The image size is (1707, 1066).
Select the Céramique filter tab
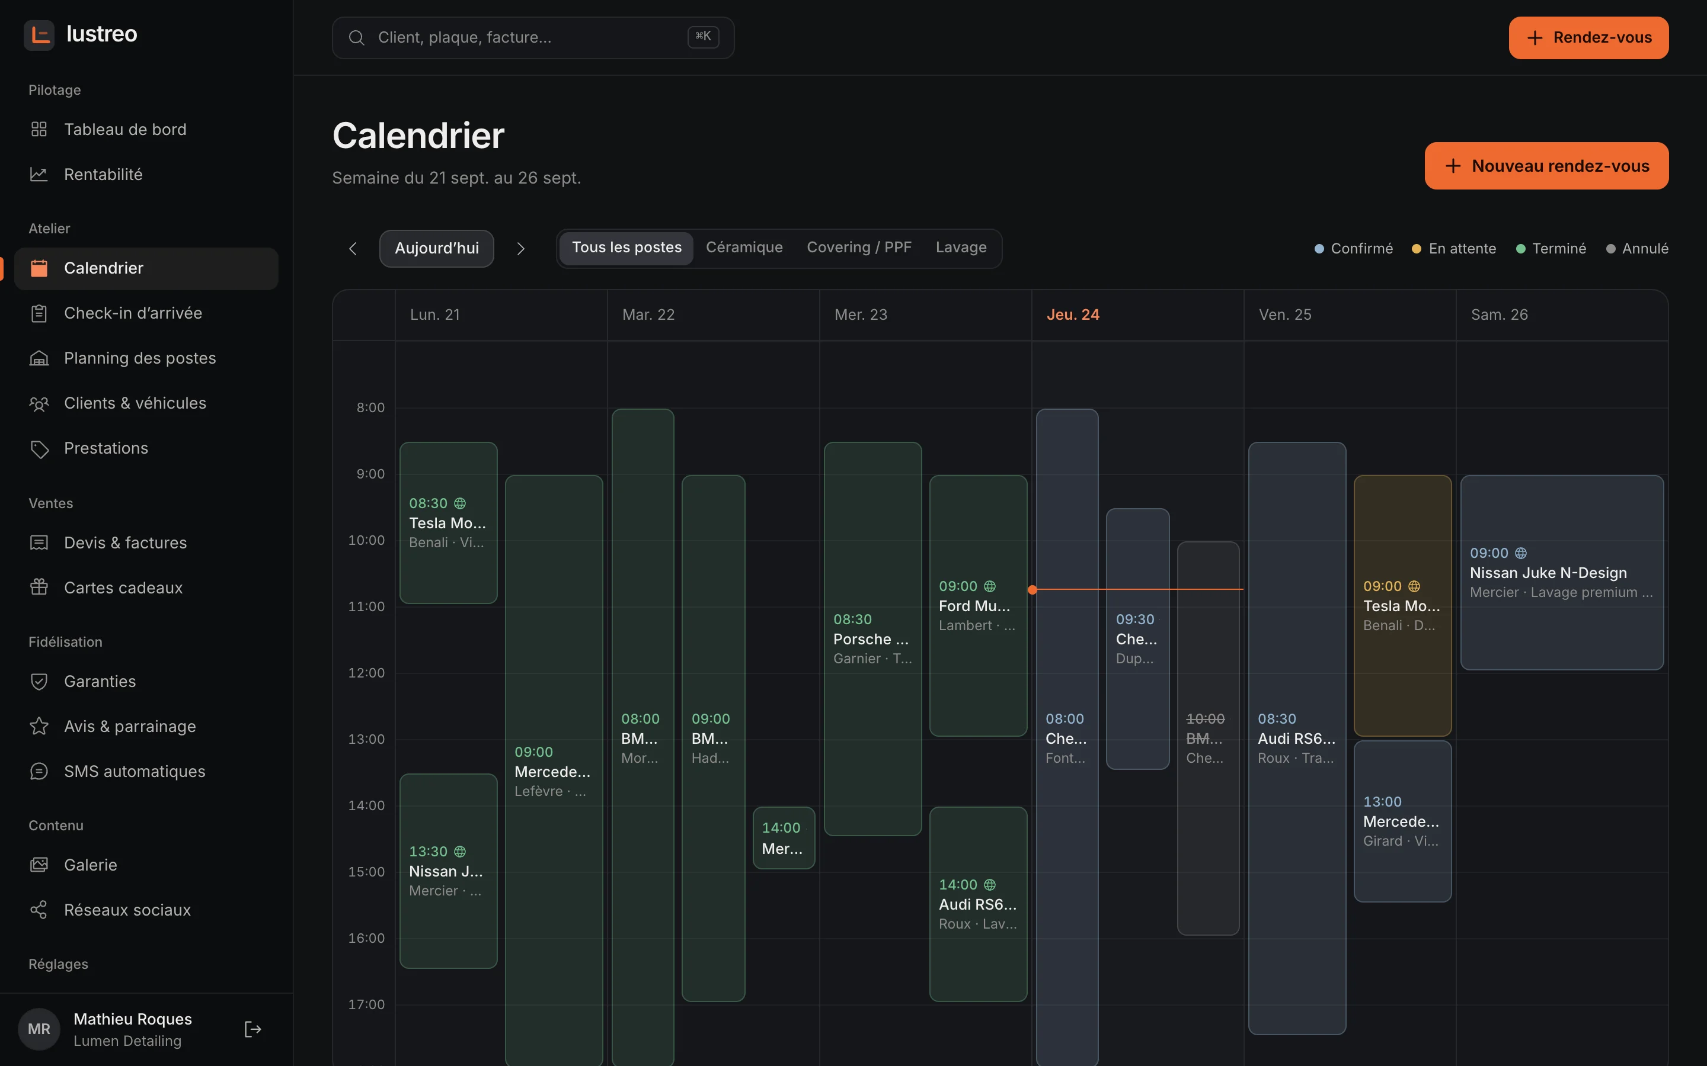click(744, 248)
